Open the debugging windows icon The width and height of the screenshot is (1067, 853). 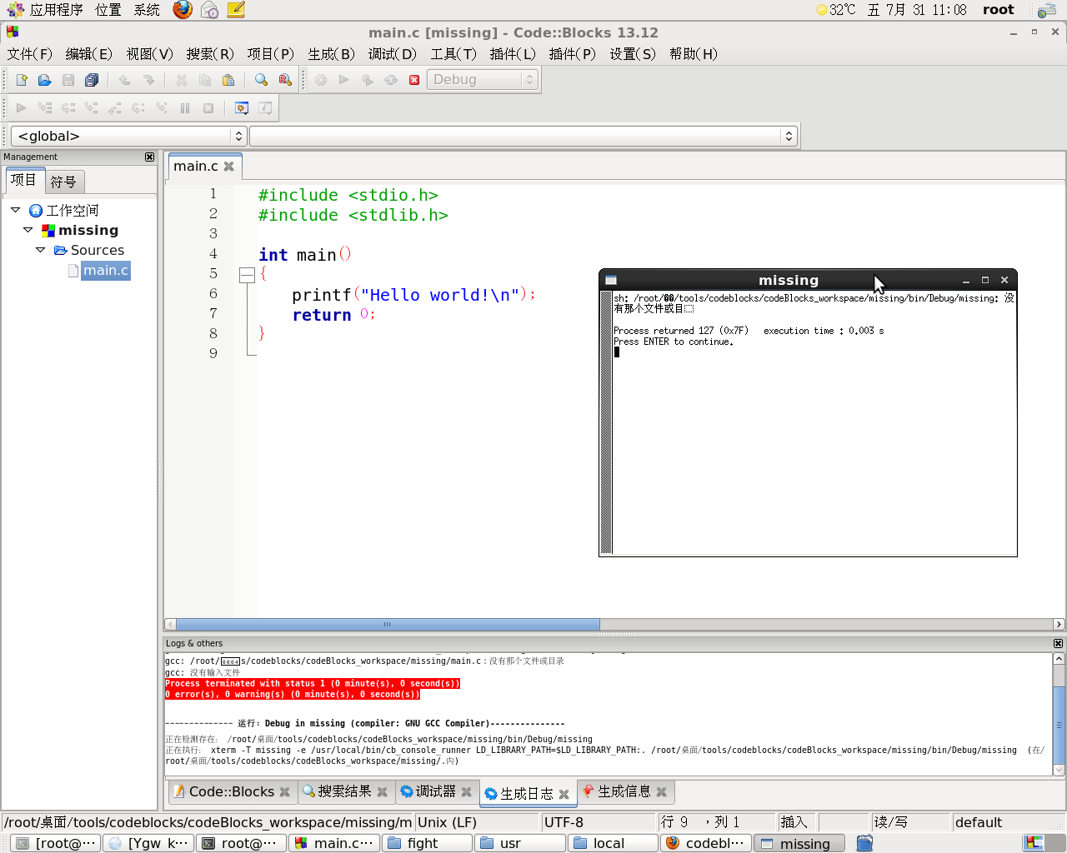click(x=242, y=108)
